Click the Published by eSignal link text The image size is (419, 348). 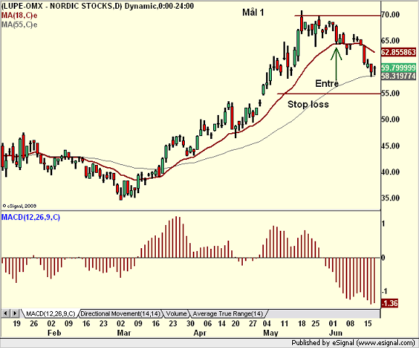(353, 343)
